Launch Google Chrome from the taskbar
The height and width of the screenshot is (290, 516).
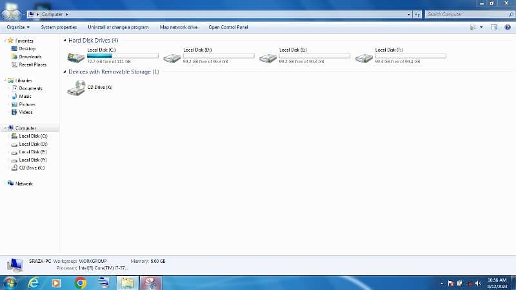point(81,282)
